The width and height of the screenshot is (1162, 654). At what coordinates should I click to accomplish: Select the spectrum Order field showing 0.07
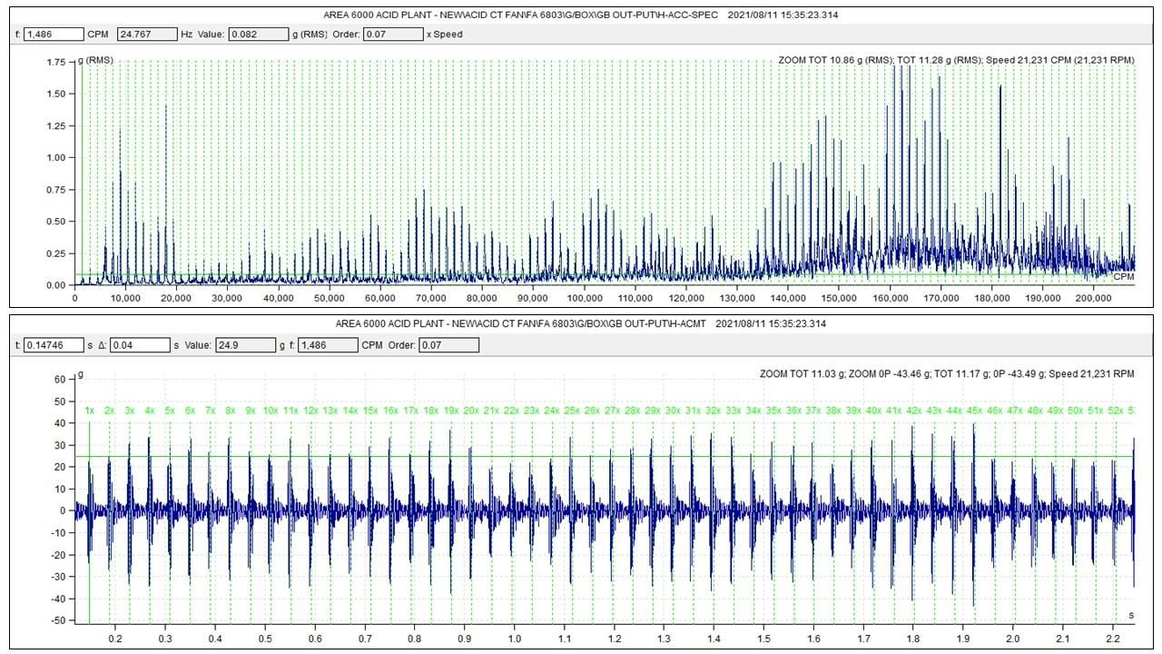pos(392,35)
